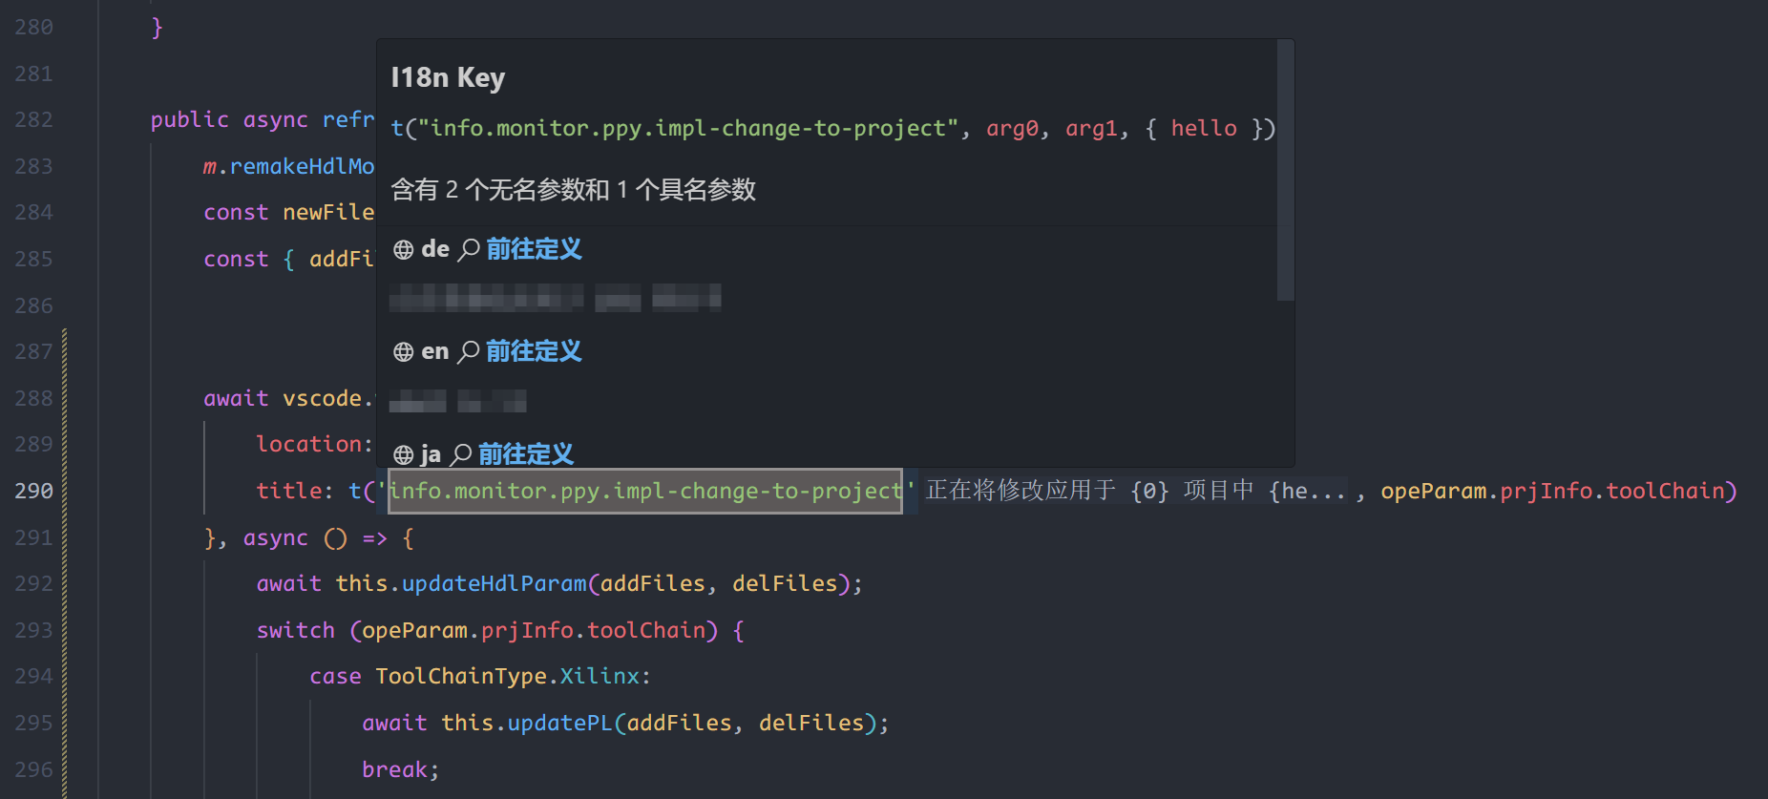Click line number 282 in the gutter
Image resolution: width=1768 pixels, height=799 pixels.
coord(33,120)
